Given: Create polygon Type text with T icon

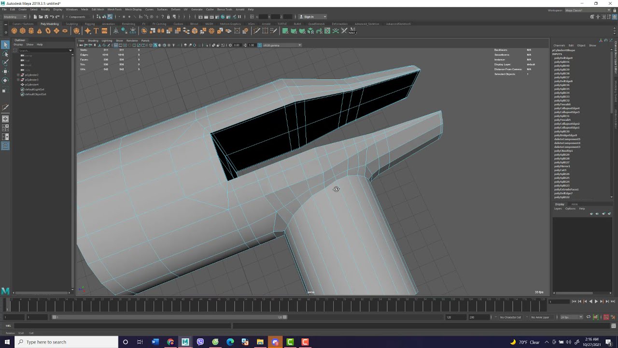Looking at the screenshot, I should click(x=96, y=31).
